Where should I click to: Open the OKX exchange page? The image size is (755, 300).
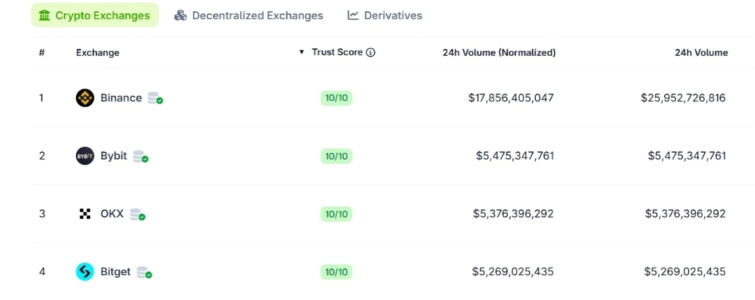click(x=112, y=214)
